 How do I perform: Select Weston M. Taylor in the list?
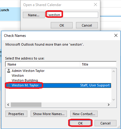coord(59,85)
